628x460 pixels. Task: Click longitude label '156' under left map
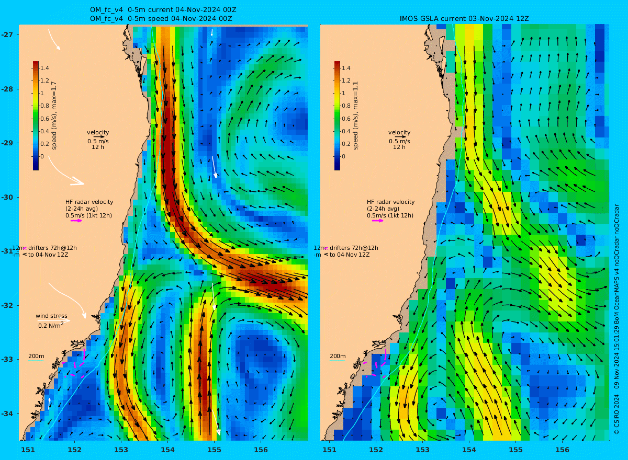(x=261, y=450)
